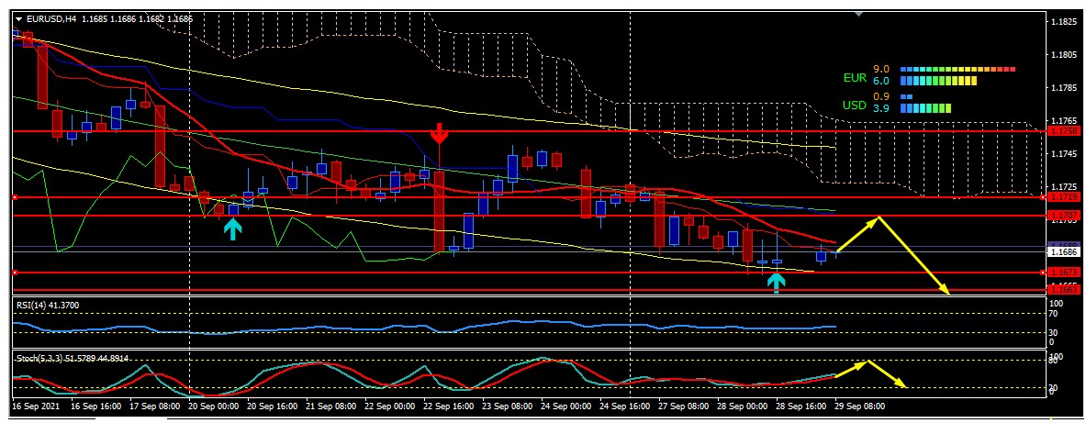
Task: Click the EUR 9.0 strength meter bar
Action: click(x=957, y=69)
